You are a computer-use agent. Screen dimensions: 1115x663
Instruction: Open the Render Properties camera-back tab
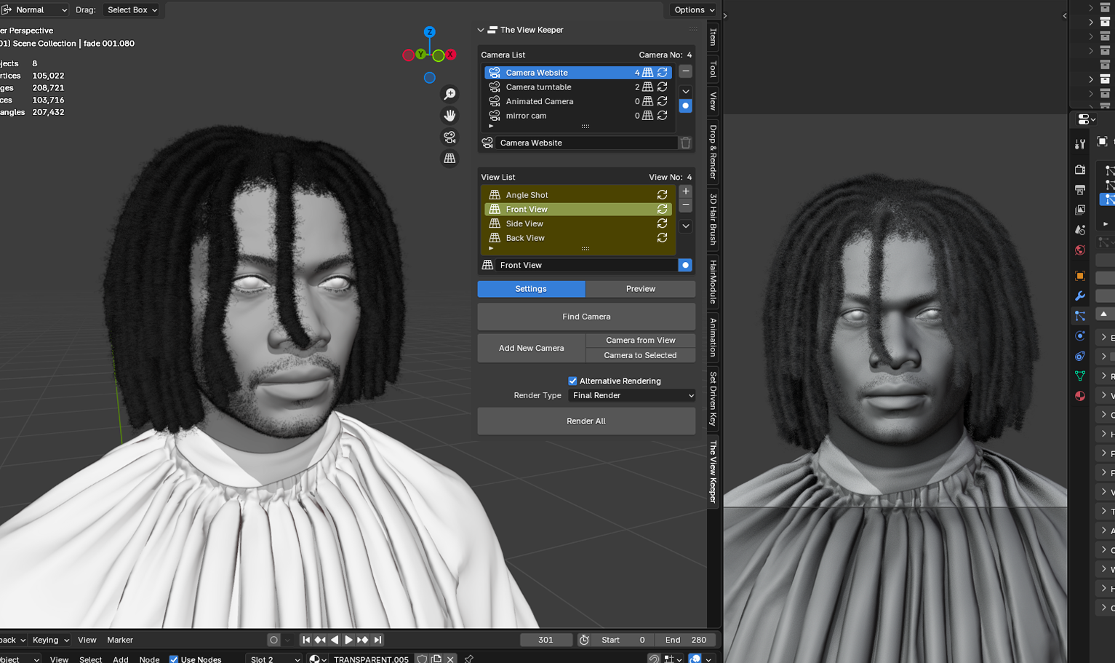tap(1080, 169)
